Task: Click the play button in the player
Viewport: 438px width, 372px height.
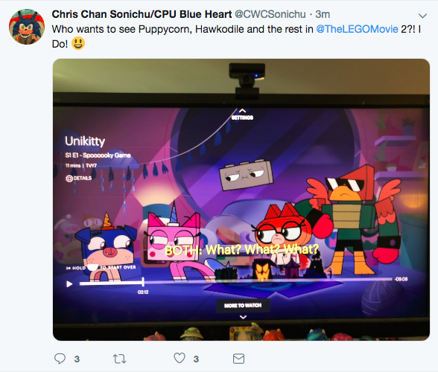Action: (x=69, y=284)
